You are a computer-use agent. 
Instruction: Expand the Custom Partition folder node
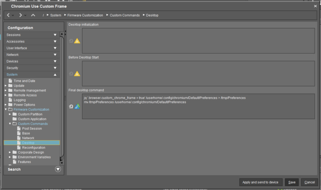coord(10,114)
